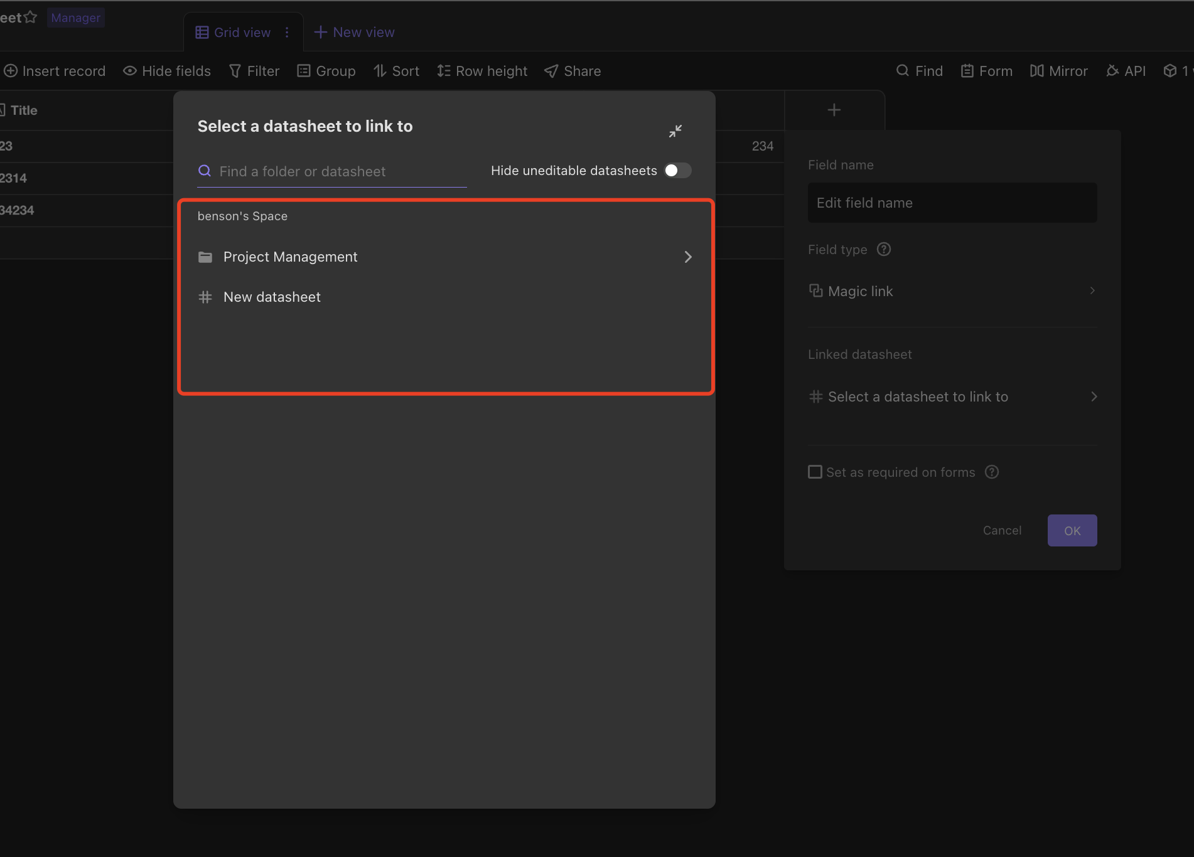Add a new field column
This screenshot has width=1194, height=857.
834,110
